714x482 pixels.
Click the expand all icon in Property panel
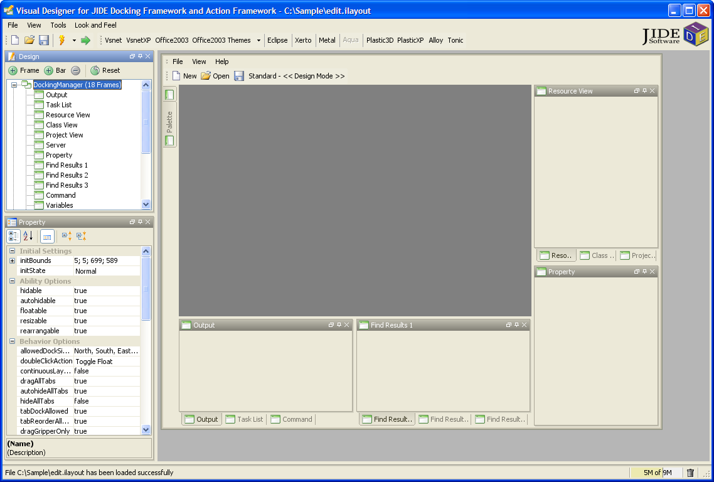tap(67, 236)
